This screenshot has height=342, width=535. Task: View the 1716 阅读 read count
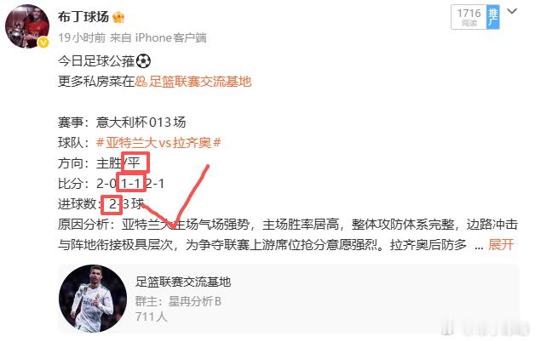point(469,17)
